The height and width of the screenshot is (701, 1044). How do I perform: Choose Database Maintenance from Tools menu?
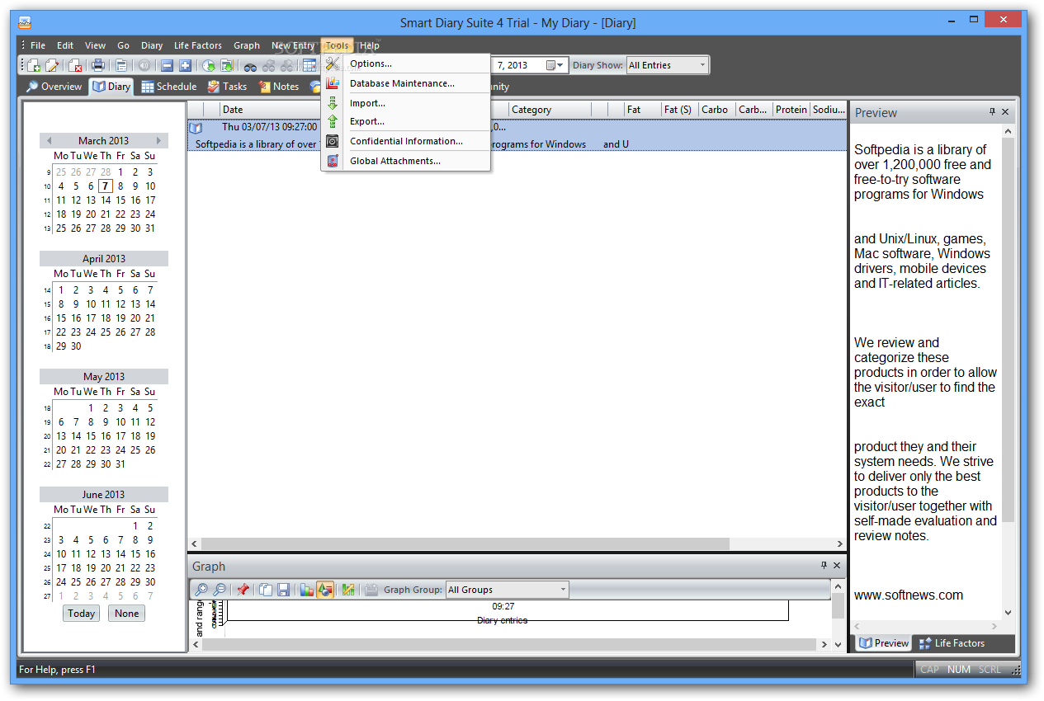(402, 83)
